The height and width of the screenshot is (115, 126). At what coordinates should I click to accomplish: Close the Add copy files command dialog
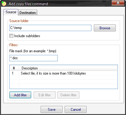click(x=118, y=3)
